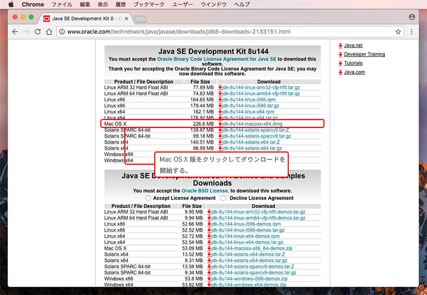The image size is (427, 295).
Task: Click download arrow icon beside linux-i586.rpm
Action: click(220, 100)
